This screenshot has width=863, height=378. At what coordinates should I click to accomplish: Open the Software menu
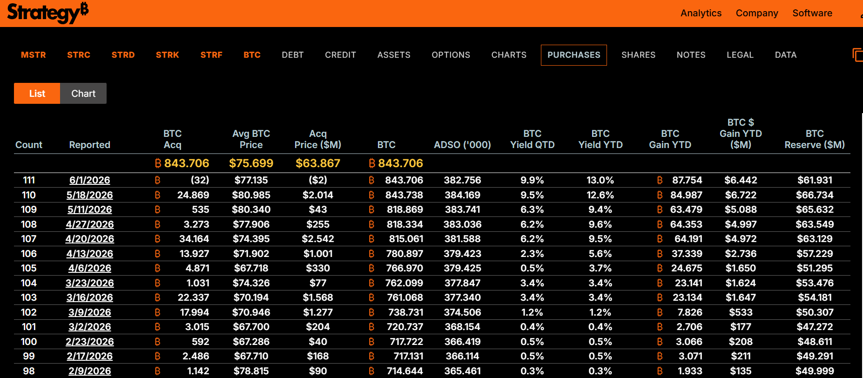(812, 13)
